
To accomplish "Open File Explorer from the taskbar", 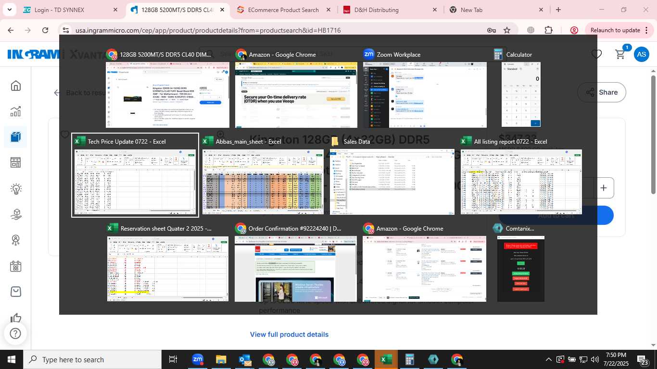I will [221, 359].
